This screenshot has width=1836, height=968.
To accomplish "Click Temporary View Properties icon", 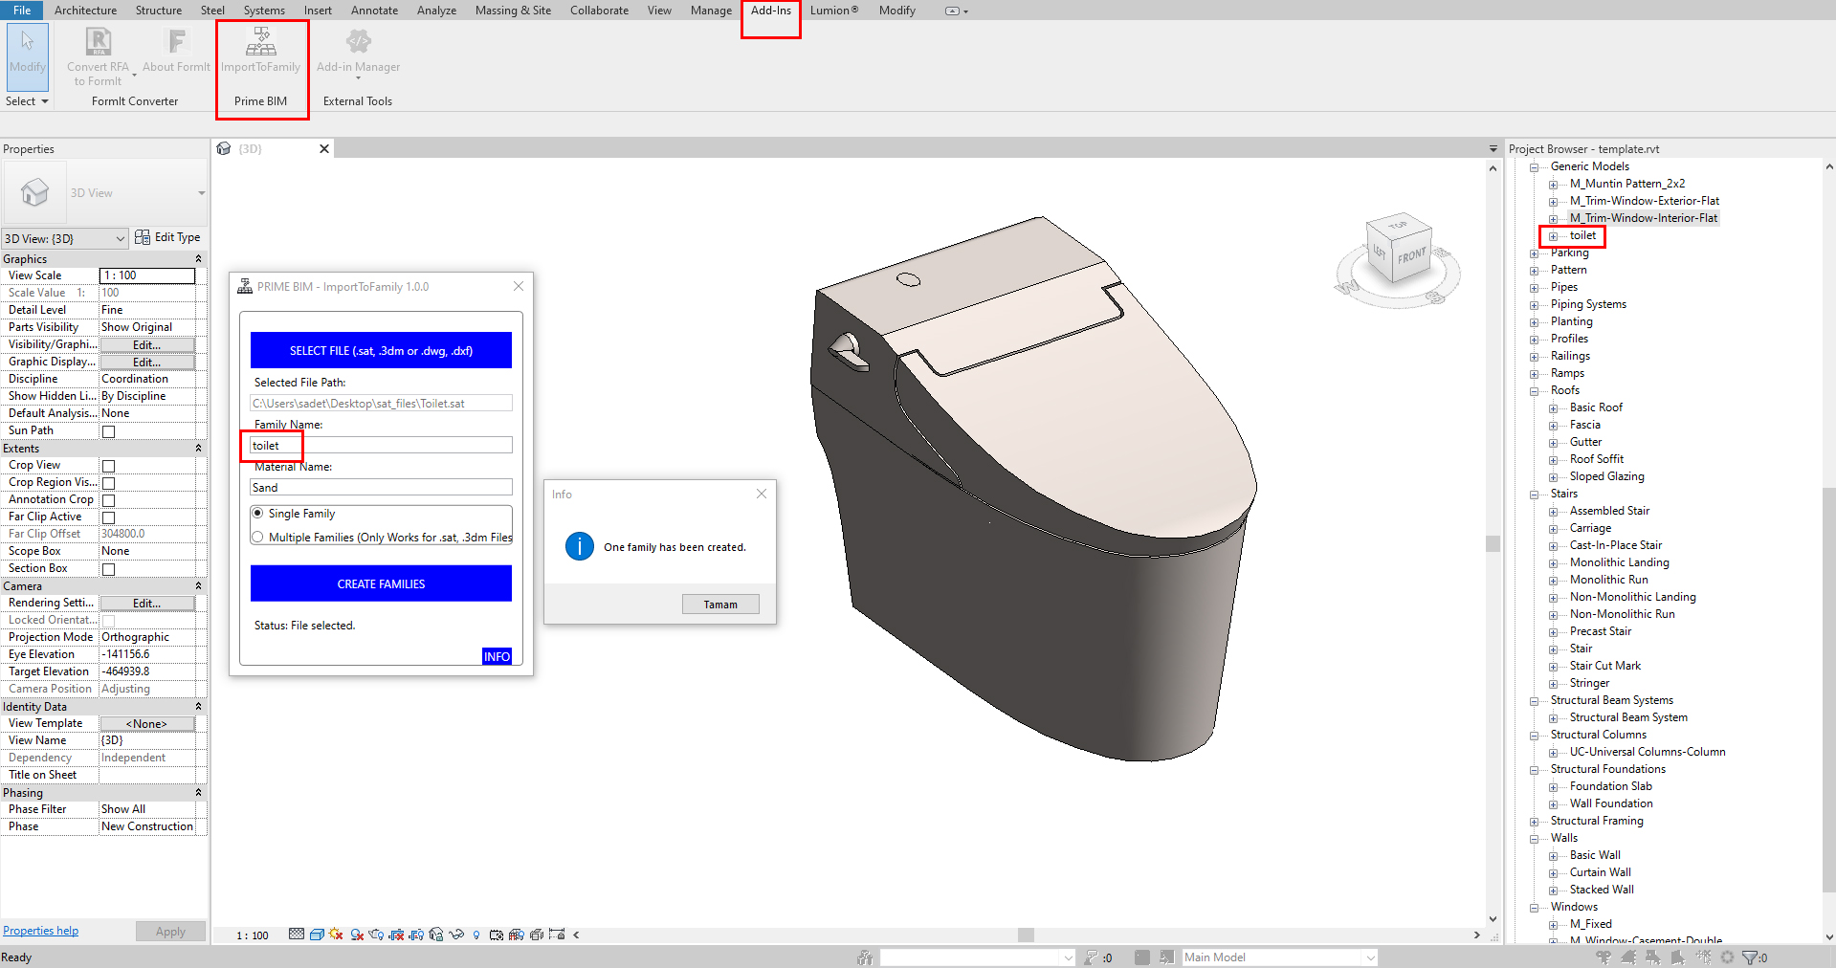I will [x=497, y=935].
